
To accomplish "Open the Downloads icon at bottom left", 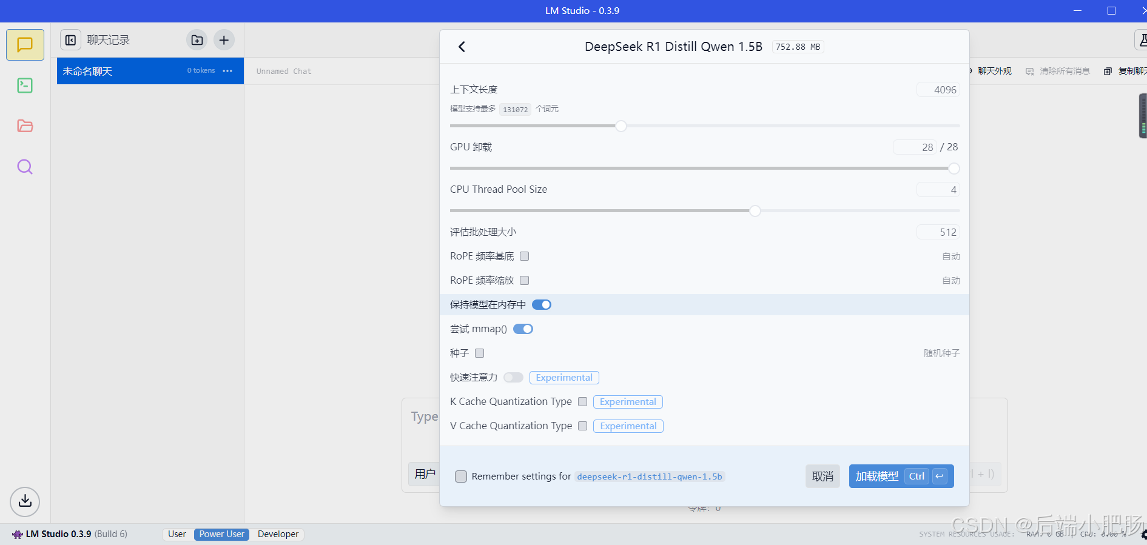I will pyautogui.click(x=25, y=501).
